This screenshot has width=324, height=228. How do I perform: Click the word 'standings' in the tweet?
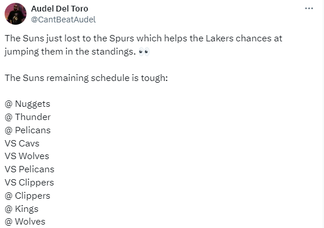pos(112,52)
